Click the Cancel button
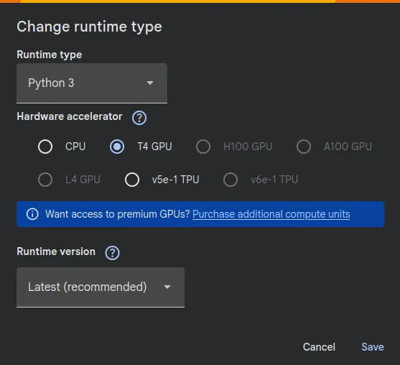 point(319,347)
